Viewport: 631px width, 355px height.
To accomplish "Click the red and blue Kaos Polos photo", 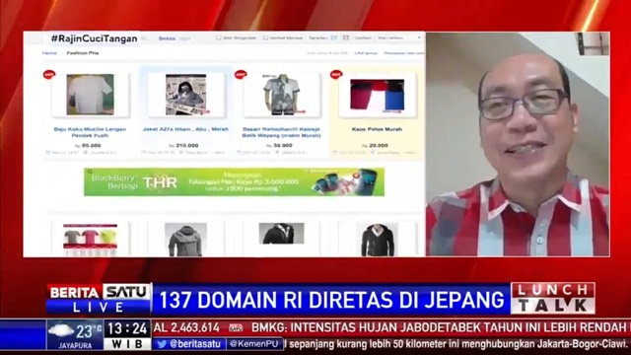I will click(x=377, y=95).
